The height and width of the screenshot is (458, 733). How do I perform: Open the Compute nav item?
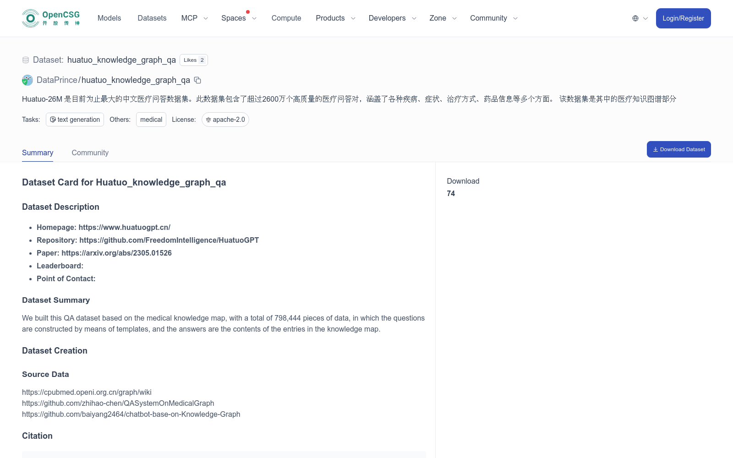point(286,18)
